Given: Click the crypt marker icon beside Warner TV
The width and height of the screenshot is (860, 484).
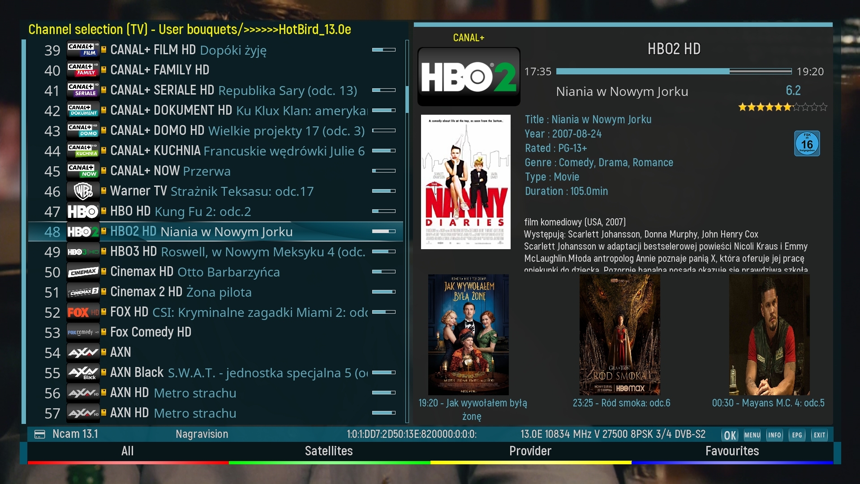Looking at the screenshot, I should click(104, 190).
